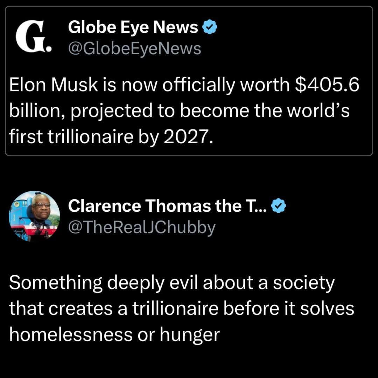Click 'that creates a trillionaire' line
The height and width of the screenshot is (378, 378).
[x=114, y=309]
